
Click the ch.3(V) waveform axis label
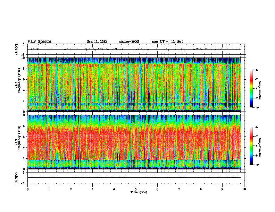point(16,178)
